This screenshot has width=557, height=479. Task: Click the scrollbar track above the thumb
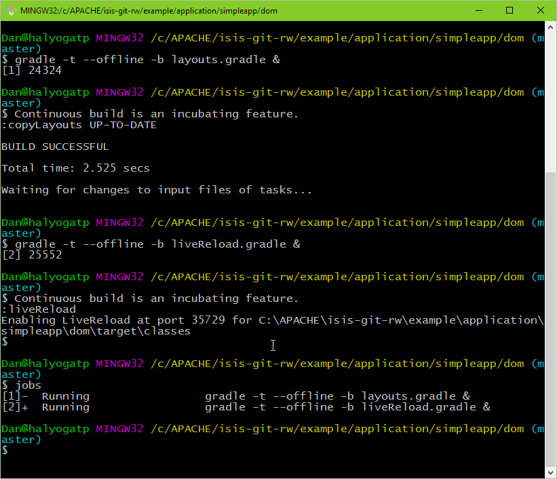(551, 102)
